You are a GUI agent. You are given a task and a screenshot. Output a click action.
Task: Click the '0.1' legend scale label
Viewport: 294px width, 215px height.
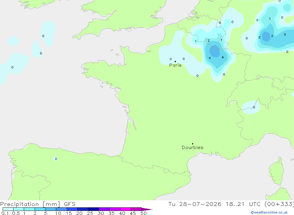[5, 213]
